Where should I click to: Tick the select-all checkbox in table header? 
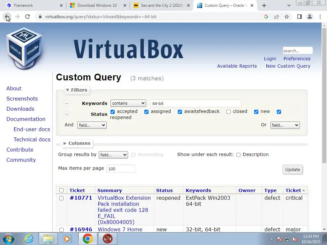[61, 190]
